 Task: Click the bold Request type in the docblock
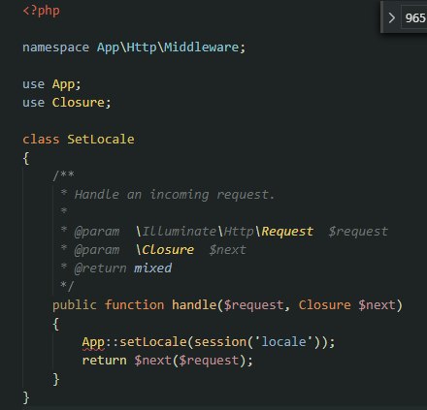click(x=287, y=232)
